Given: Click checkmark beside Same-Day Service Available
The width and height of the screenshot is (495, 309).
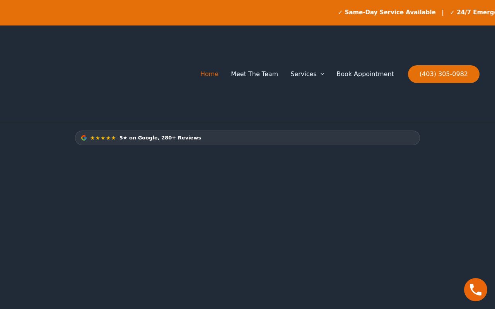Looking at the screenshot, I should point(340,12).
